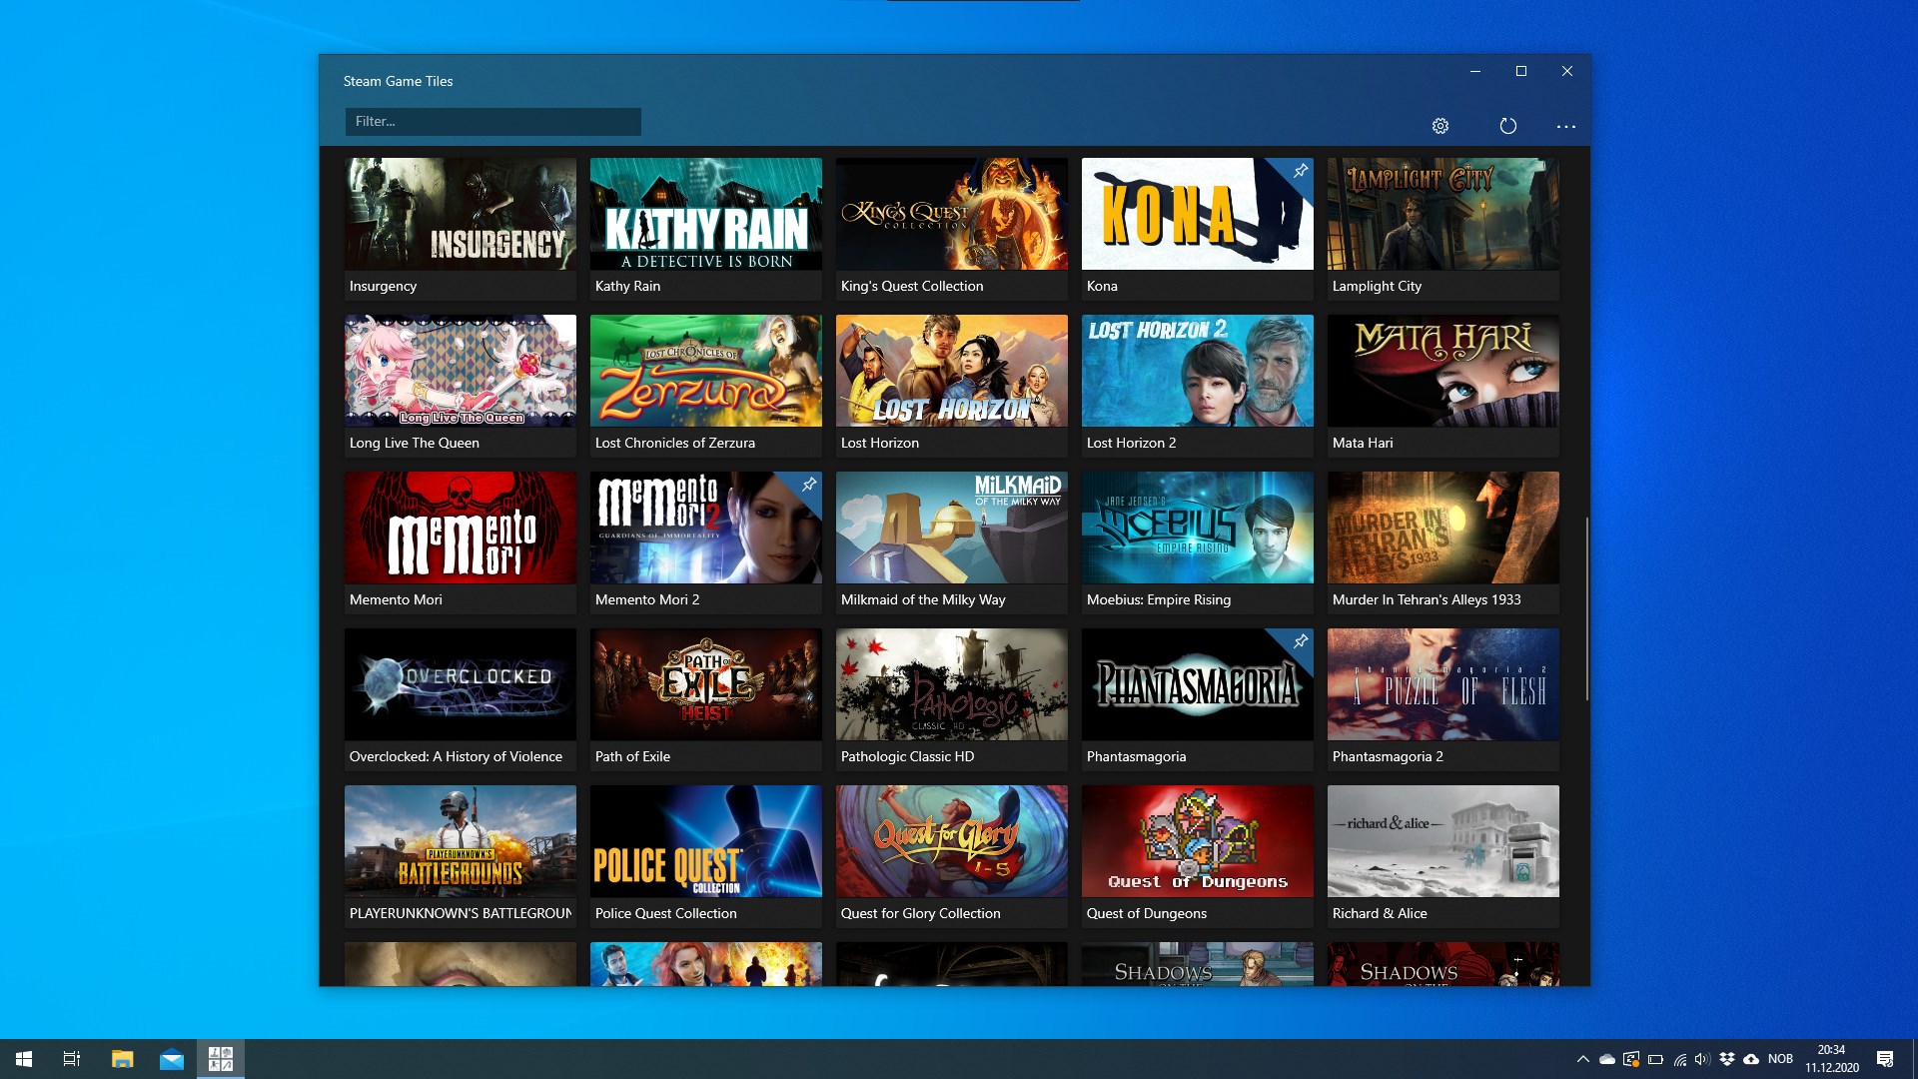Select the Kathy Rain game tile
The width and height of the screenshot is (1918, 1079).
tap(705, 214)
